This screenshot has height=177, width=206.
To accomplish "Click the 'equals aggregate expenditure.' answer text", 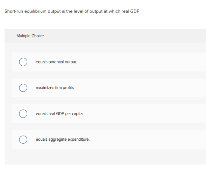I will pyautogui.click(x=62, y=140).
